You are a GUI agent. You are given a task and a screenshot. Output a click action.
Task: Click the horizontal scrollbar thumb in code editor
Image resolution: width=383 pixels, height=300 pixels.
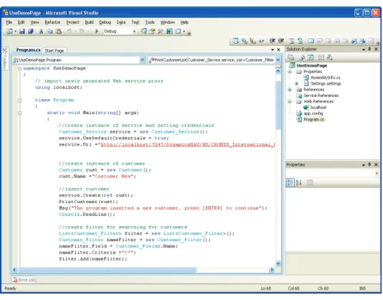[x=107, y=270]
